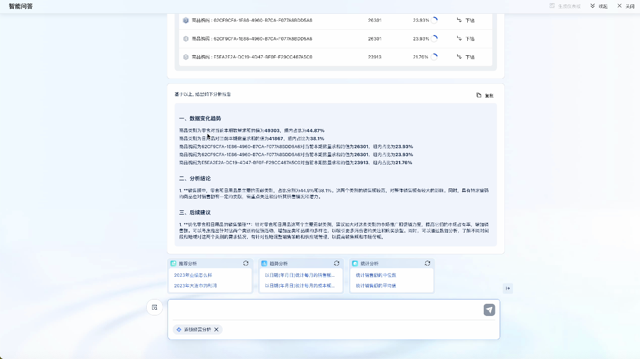640x359 pixels.
Task: Click the bold 21.76% in the report
Action: (x=403, y=163)
